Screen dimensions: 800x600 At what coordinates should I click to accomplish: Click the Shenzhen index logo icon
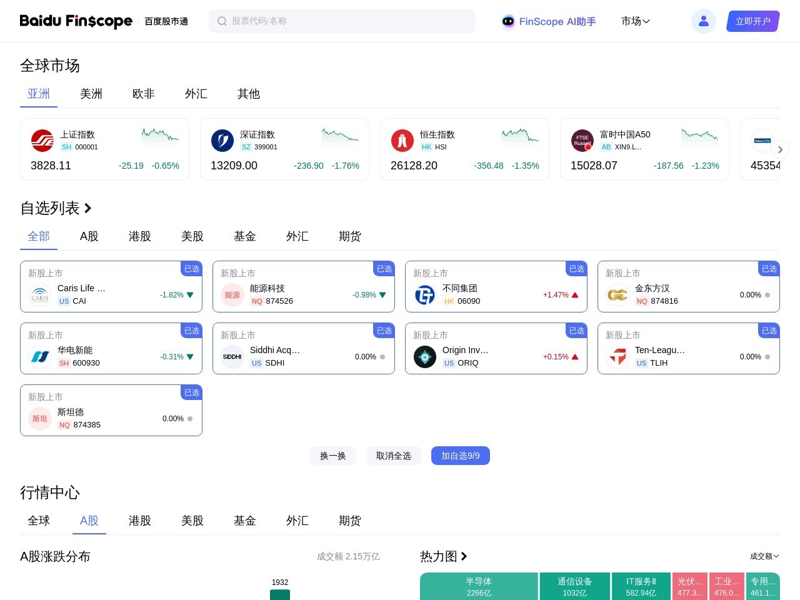[222, 141]
